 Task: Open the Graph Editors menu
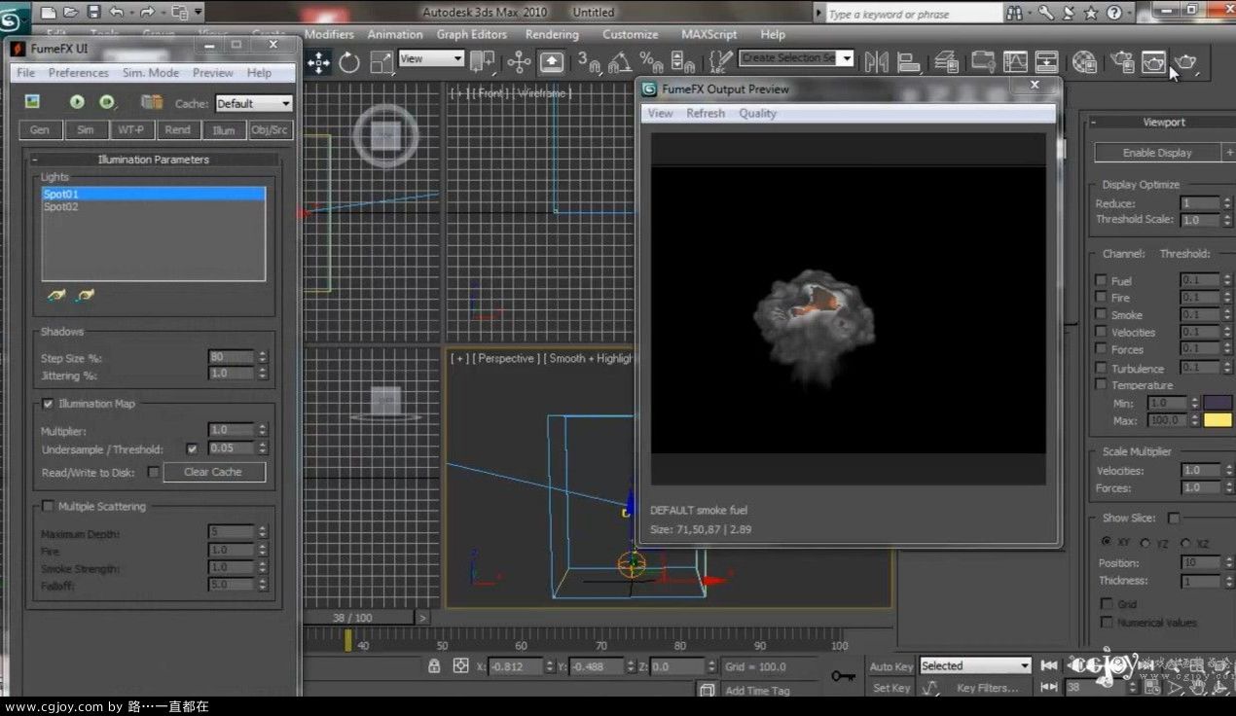(472, 34)
